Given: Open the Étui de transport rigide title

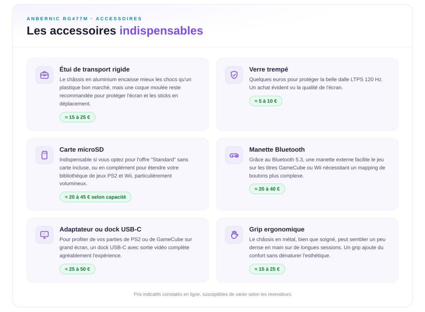Looking at the screenshot, I should pos(95,70).
